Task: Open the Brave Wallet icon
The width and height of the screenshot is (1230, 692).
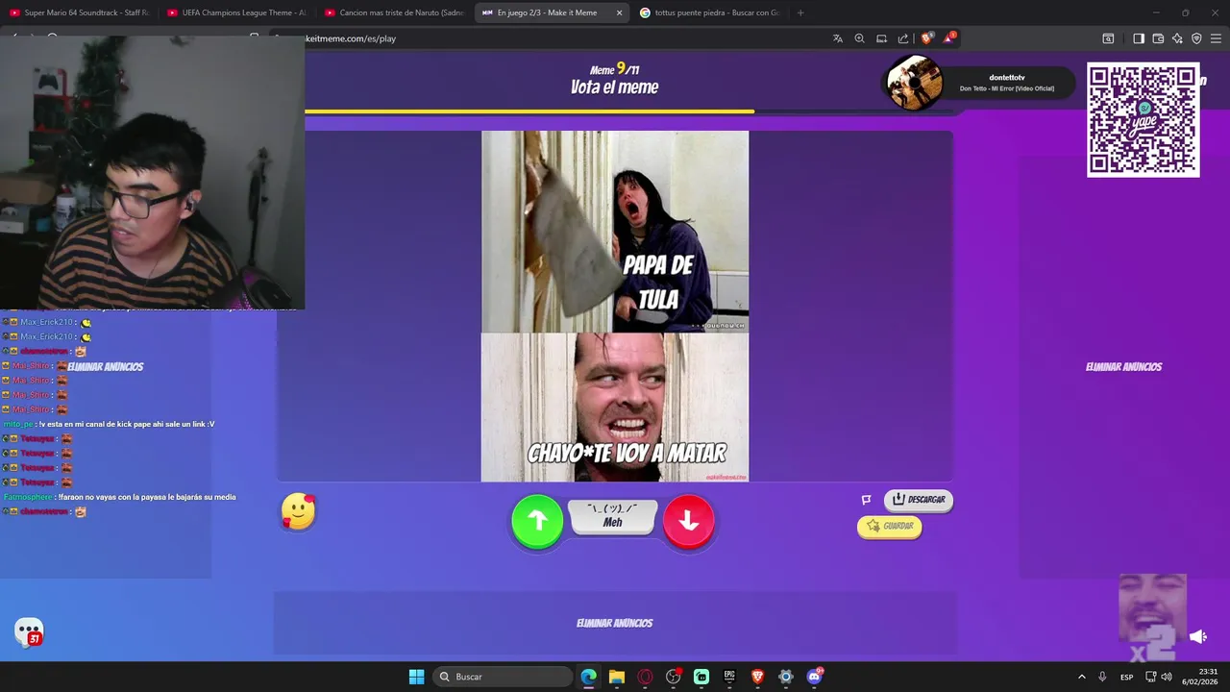Action: point(1158,38)
